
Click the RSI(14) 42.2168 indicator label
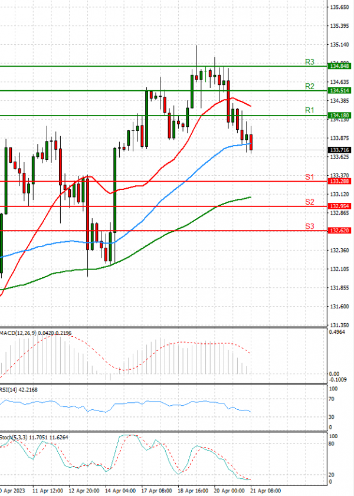tap(19, 390)
